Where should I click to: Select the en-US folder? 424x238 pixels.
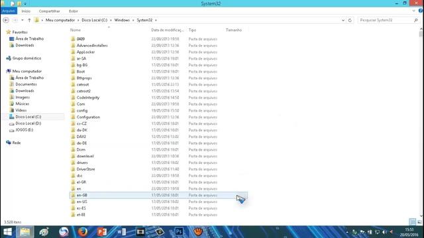tap(81, 202)
